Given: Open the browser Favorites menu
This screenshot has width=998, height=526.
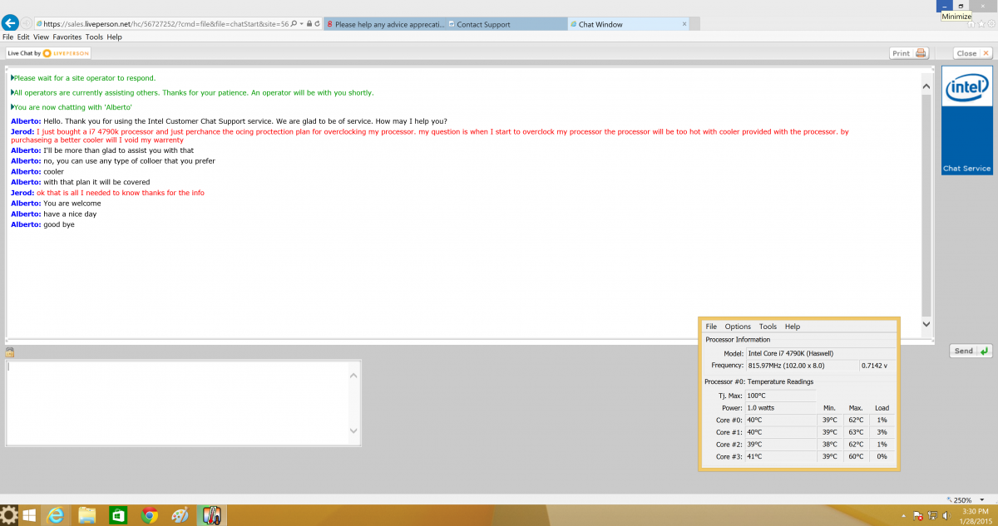Looking at the screenshot, I should click(67, 37).
